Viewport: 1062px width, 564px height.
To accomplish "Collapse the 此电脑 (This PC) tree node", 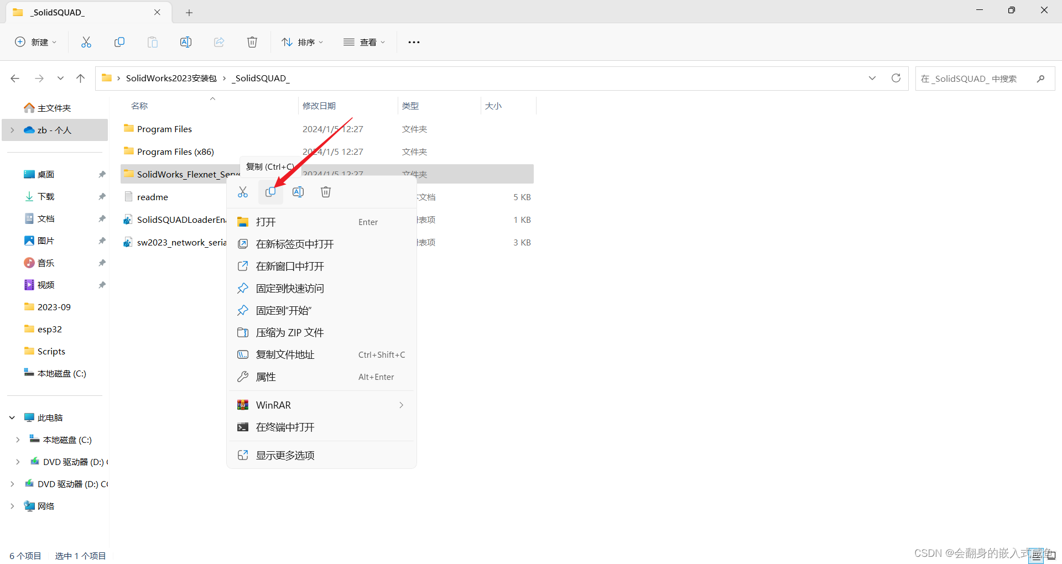I will (x=12, y=417).
